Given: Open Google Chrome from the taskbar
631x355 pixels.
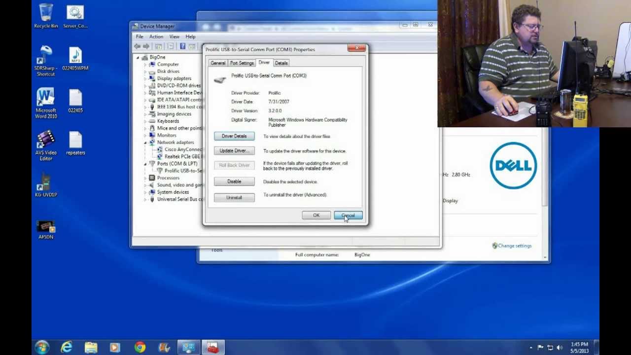Looking at the screenshot, I should [x=140, y=348].
